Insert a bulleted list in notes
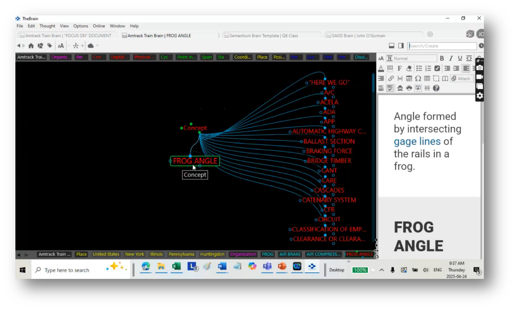This screenshot has height=310, width=515. (x=419, y=68)
